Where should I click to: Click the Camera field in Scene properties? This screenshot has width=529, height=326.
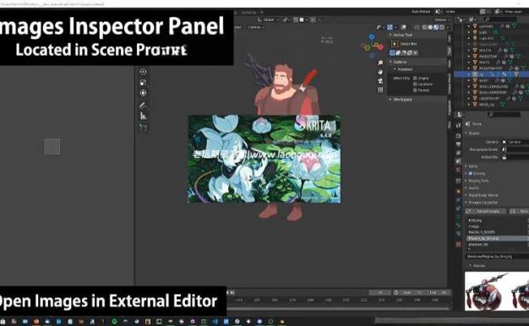click(x=515, y=142)
